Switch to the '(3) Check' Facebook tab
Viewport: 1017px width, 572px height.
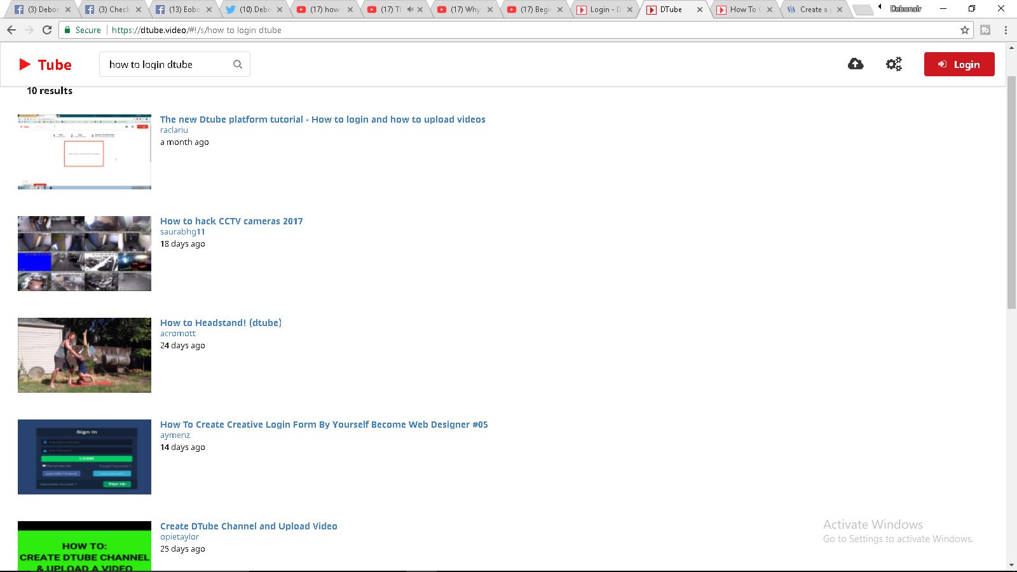(113, 10)
